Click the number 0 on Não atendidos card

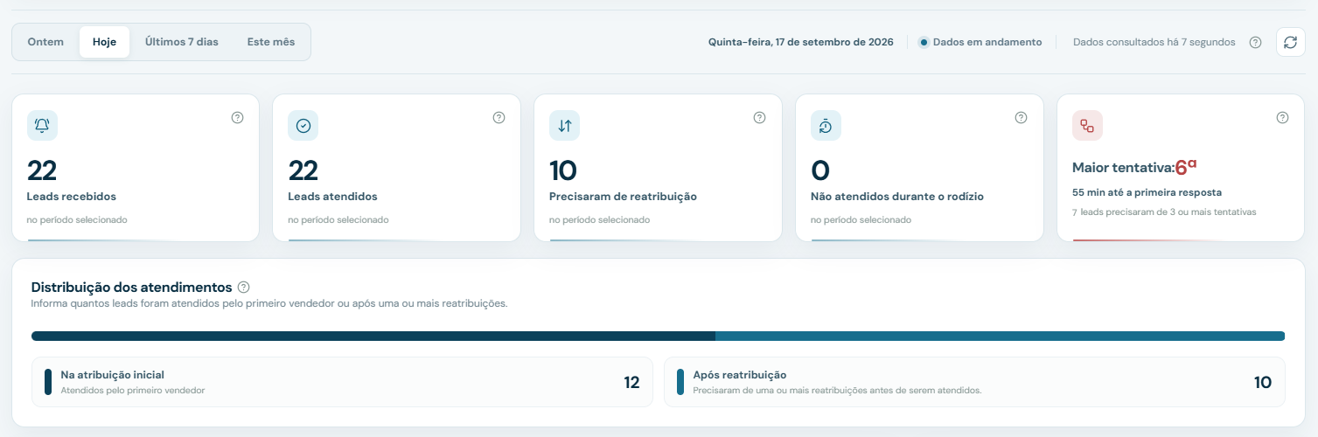(x=820, y=170)
